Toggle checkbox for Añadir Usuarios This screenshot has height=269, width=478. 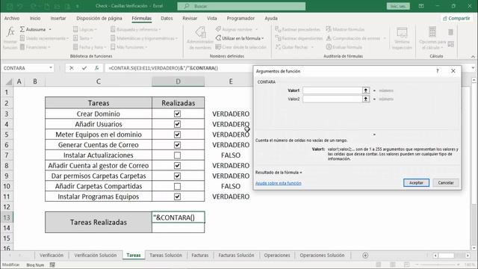177,124
